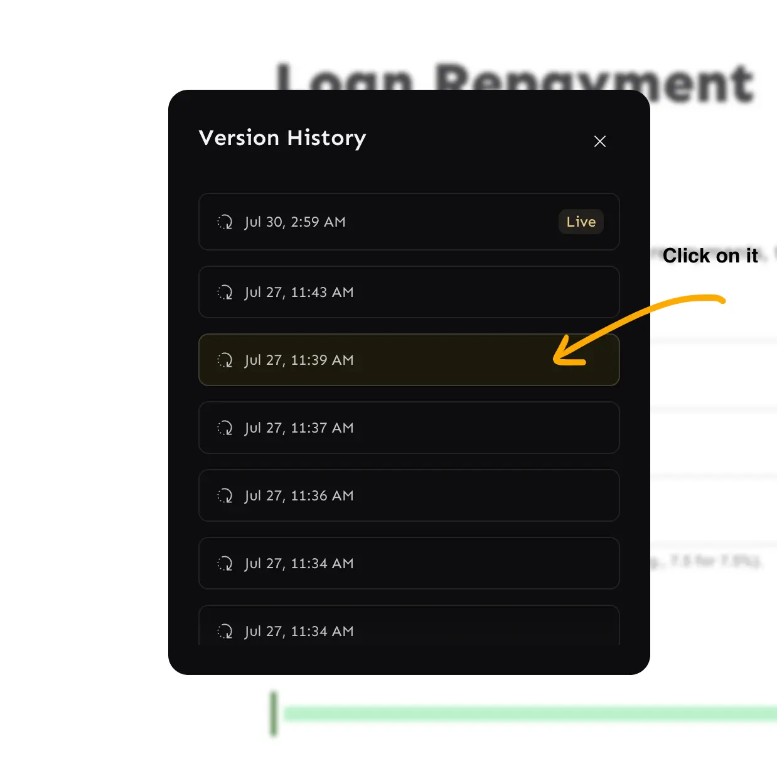
Task: Select the fully visible Jul 27, 11:34 AM version
Action: click(409, 563)
